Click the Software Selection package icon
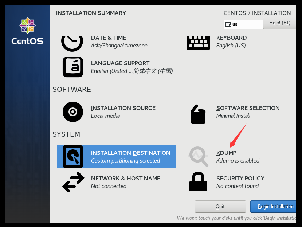This screenshot has width=302, height=227. [x=198, y=114]
